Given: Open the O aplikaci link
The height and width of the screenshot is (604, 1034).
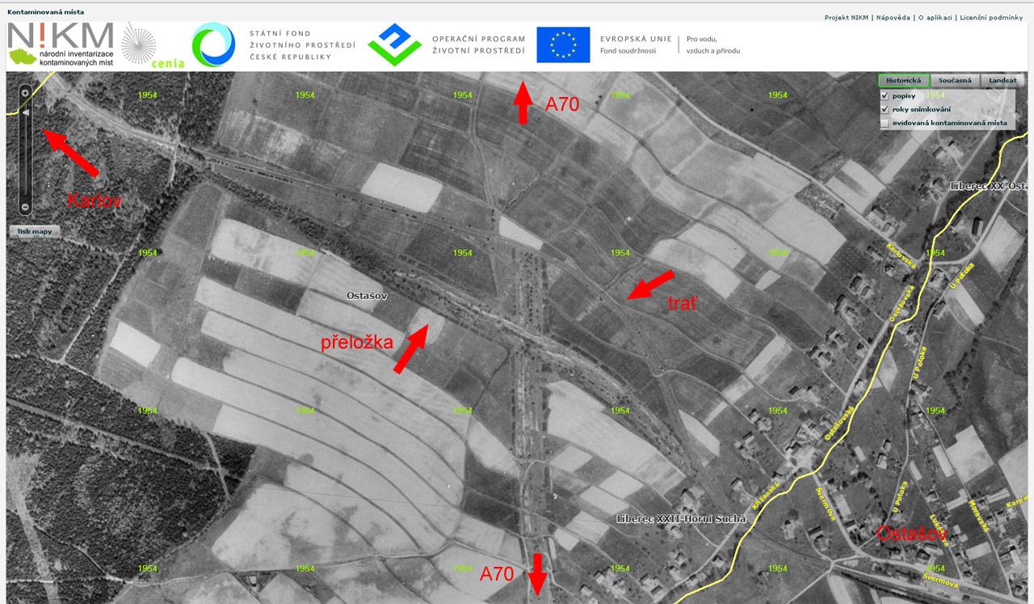Looking at the screenshot, I should (935, 17).
